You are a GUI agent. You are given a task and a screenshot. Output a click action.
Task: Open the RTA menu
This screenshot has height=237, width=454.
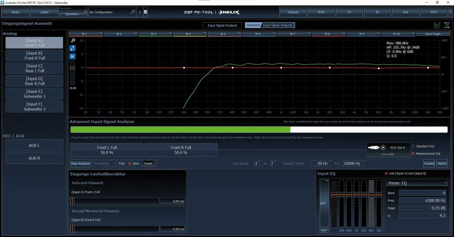(434, 12)
